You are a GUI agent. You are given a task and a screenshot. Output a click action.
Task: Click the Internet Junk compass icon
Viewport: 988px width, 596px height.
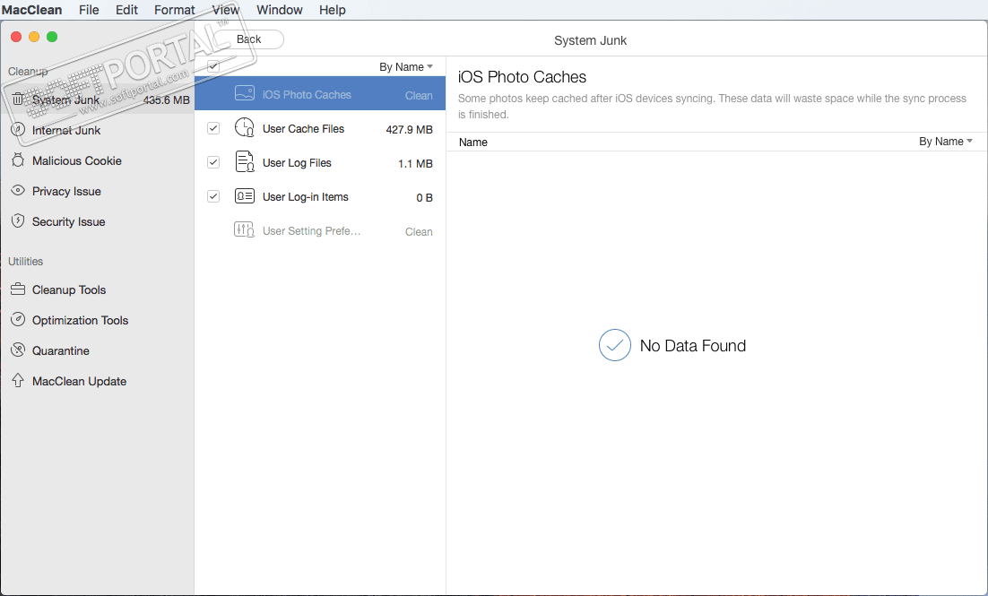point(18,129)
